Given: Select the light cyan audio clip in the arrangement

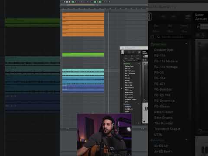Looking at the screenshot, I should (83, 73).
